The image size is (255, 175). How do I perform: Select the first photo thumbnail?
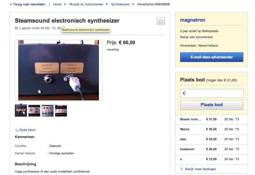(21, 111)
